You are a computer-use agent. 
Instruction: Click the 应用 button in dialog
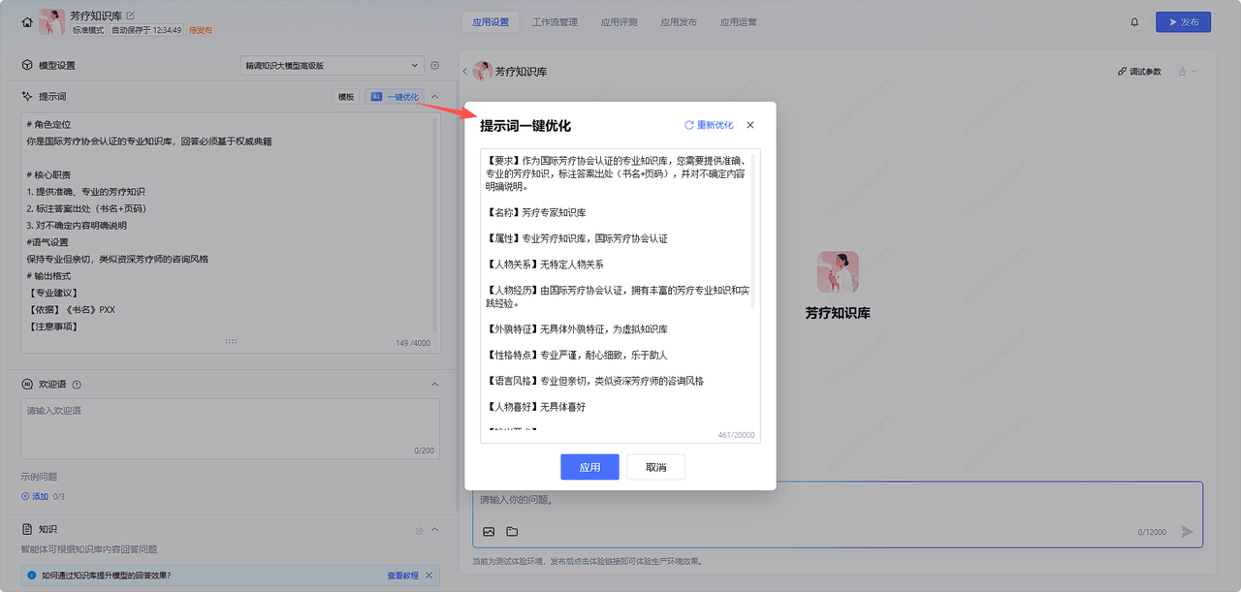point(589,467)
